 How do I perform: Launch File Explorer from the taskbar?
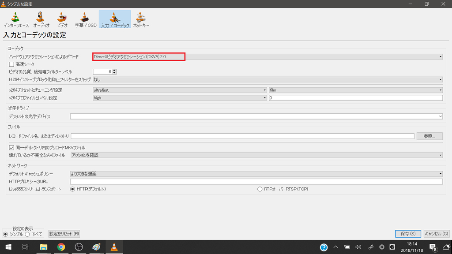[x=43, y=247]
